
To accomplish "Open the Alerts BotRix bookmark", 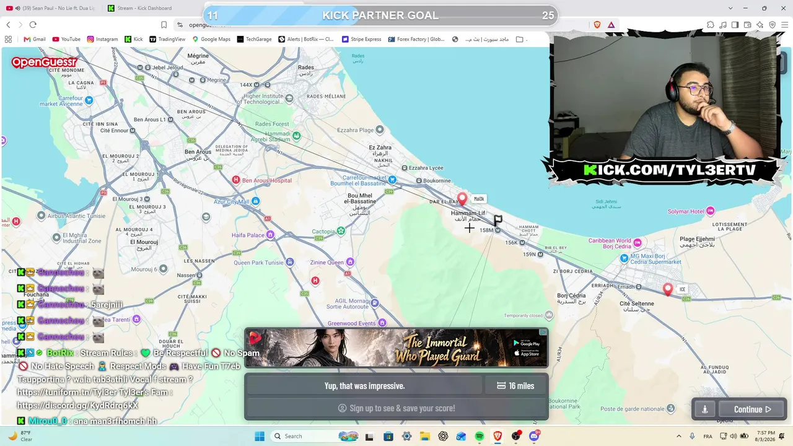I will point(306,39).
